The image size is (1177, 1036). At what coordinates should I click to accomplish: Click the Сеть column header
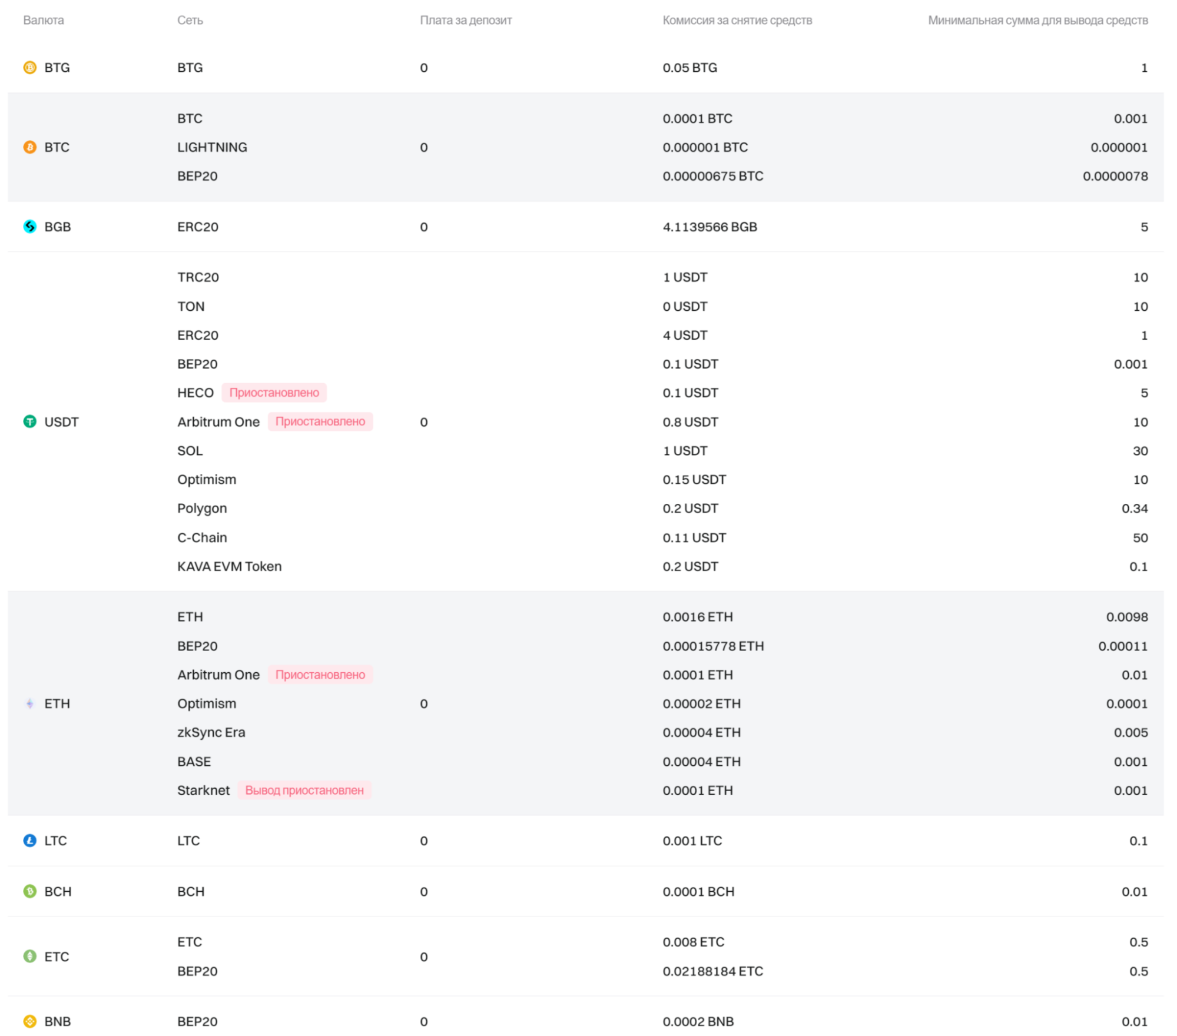(190, 21)
